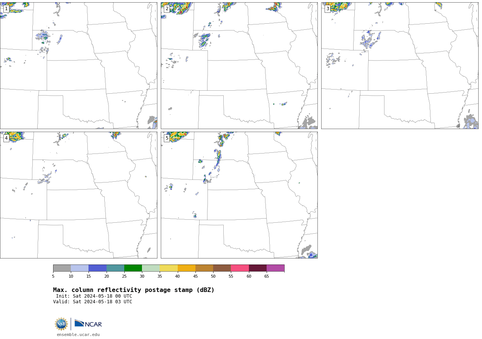Click the brown 50-55 dBZ swatch
Viewport: 482px width, 339px height.
(x=222, y=268)
